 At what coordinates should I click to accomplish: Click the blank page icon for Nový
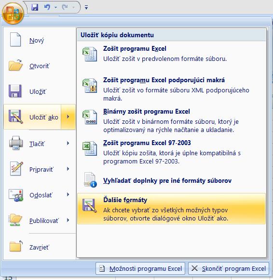point(15,40)
